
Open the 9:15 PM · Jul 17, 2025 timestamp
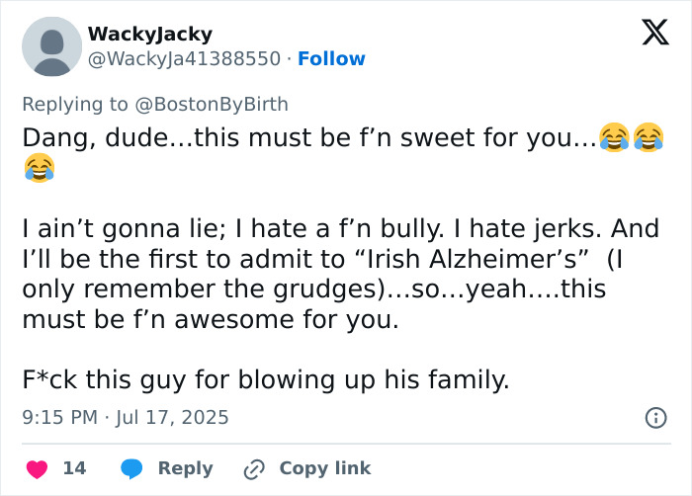click(x=126, y=418)
